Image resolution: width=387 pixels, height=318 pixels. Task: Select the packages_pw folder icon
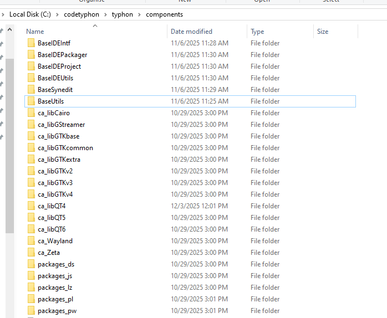[31, 311]
